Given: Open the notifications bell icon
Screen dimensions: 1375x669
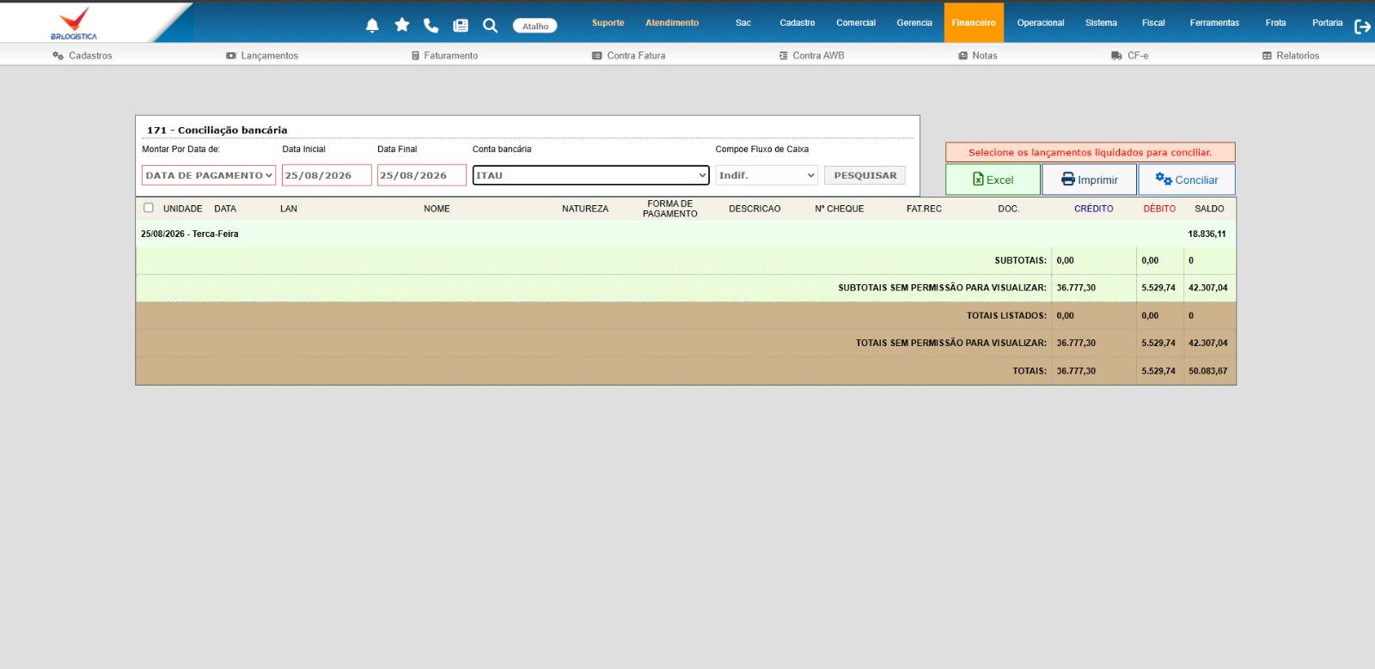Looking at the screenshot, I should point(372,25).
